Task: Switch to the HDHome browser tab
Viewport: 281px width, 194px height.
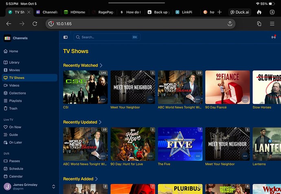Action: 75,12
